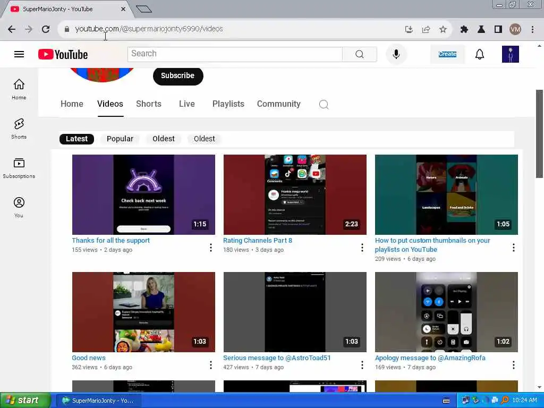544x408 pixels.
Task: Toggle the browser side panel icon
Action: [498, 29]
